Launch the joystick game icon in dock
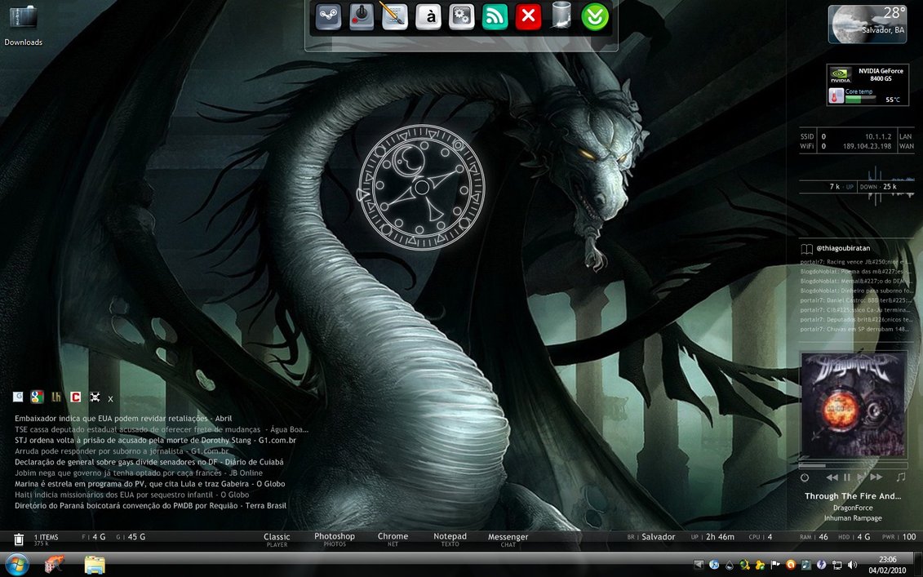 pos(362,16)
